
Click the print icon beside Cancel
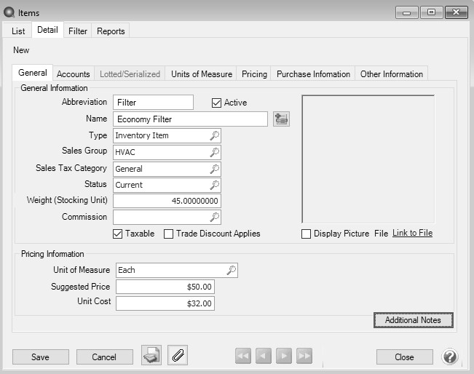[x=151, y=356]
